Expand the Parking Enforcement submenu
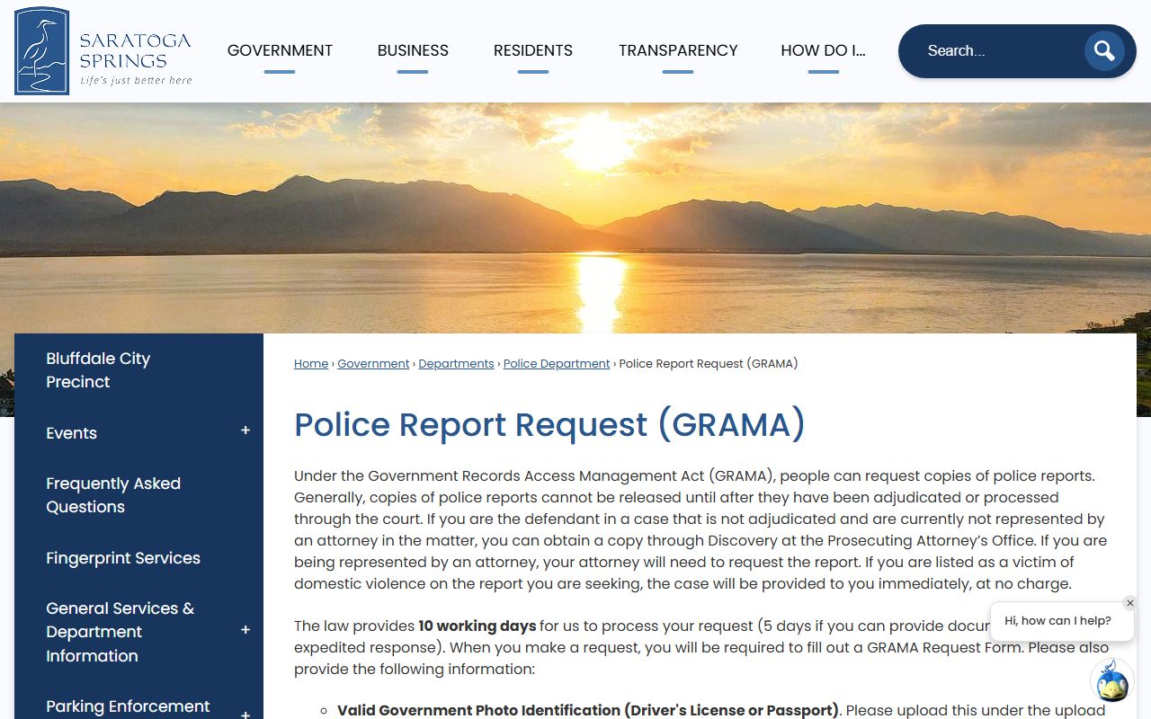Screen dimensions: 1151x719 click(x=245, y=714)
